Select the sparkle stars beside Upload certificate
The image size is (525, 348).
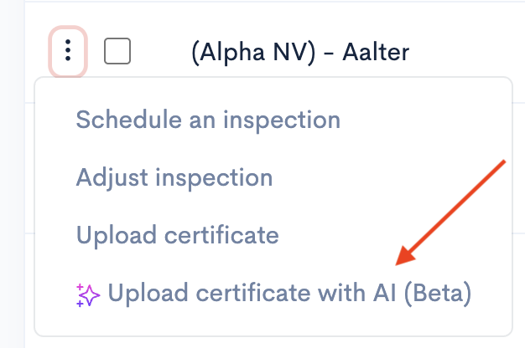88,295
